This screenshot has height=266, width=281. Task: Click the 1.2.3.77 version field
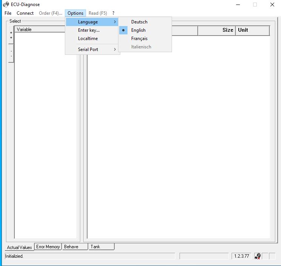[x=241, y=256]
